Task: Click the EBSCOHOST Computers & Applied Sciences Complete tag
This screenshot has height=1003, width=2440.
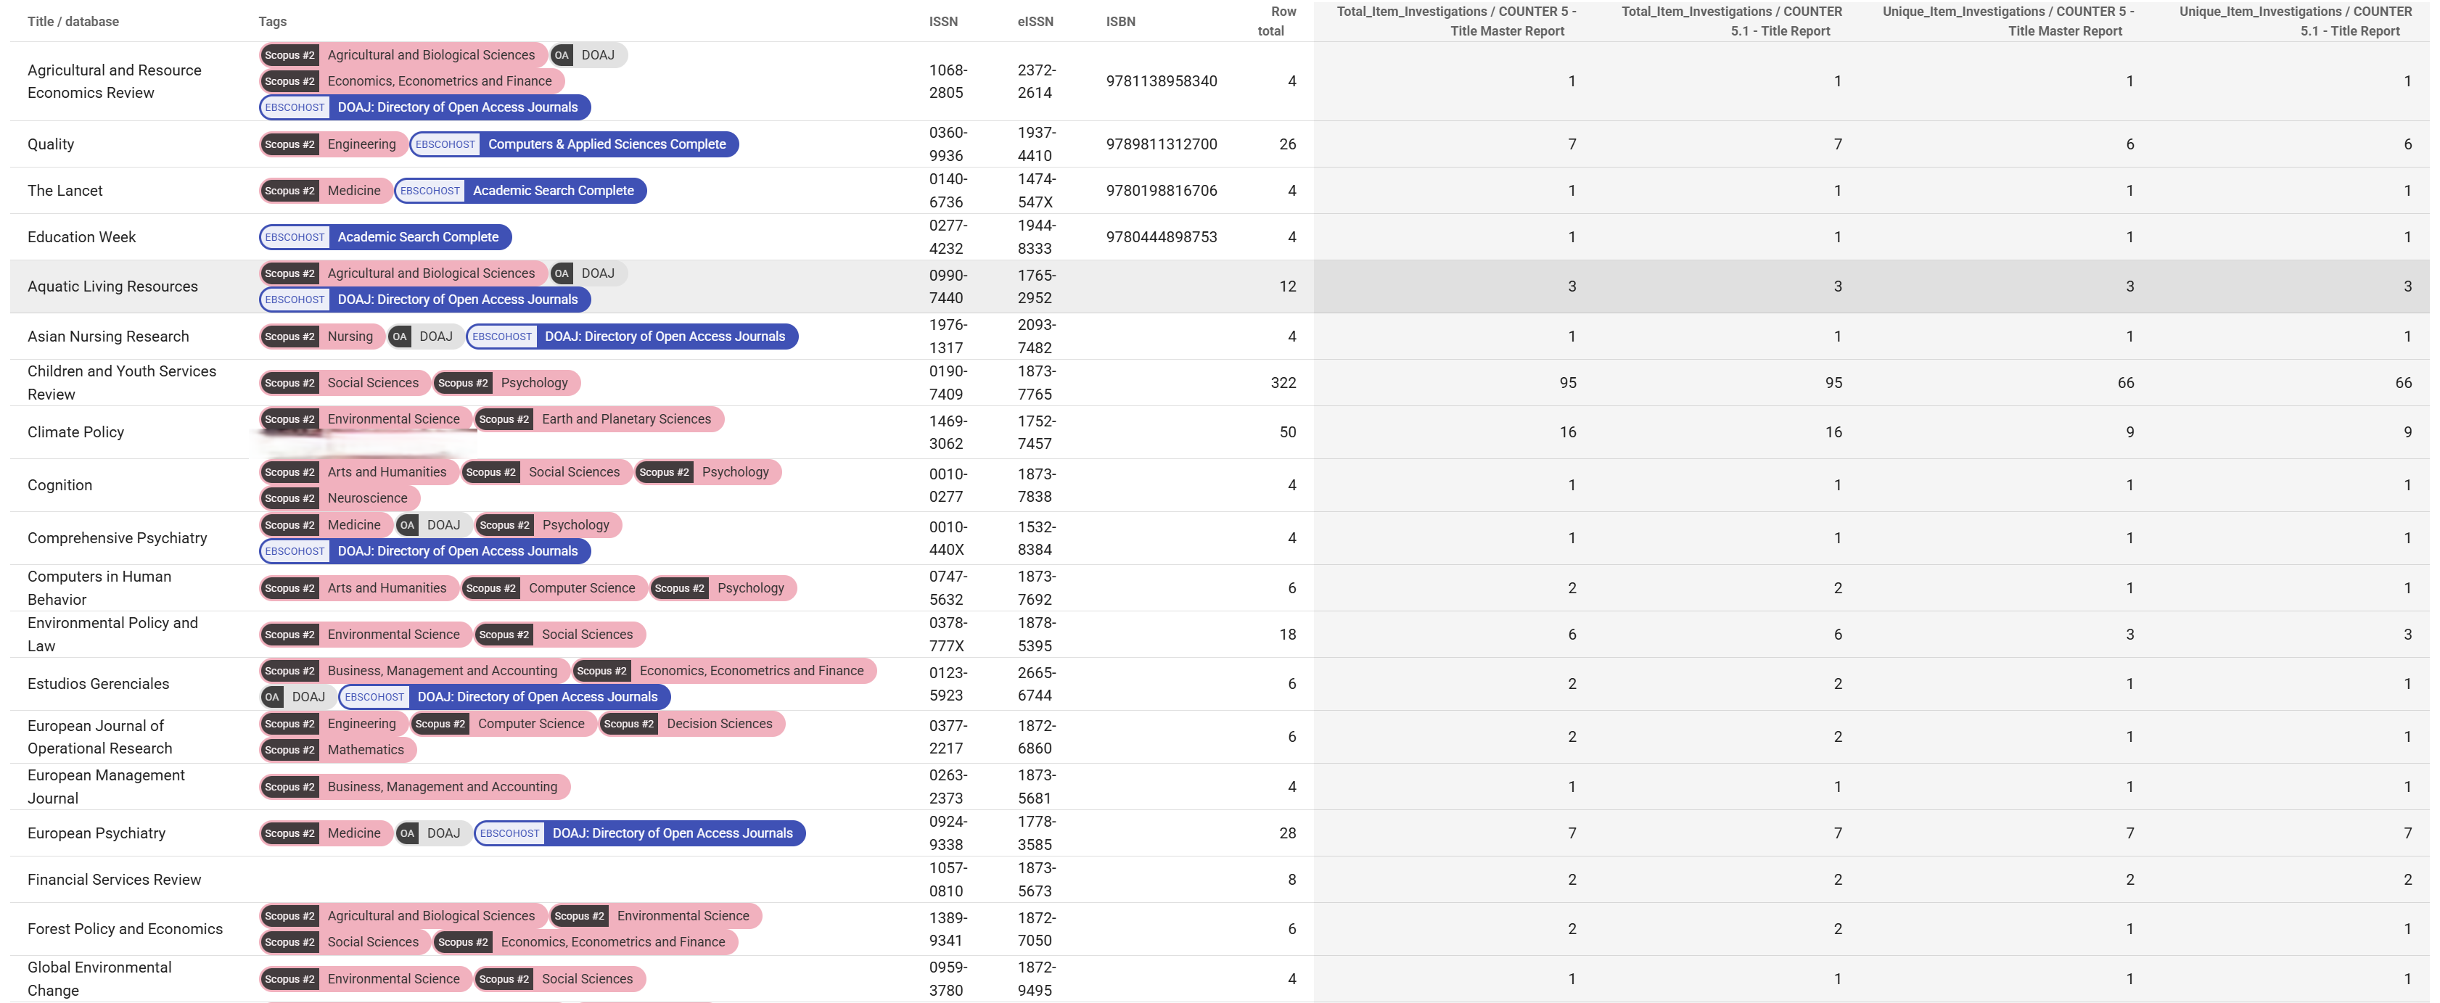Action: 574,144
